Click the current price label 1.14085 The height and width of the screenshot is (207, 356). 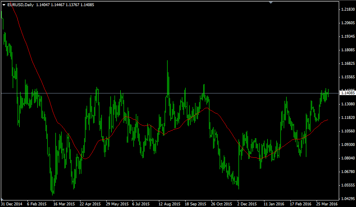point(348,93)
